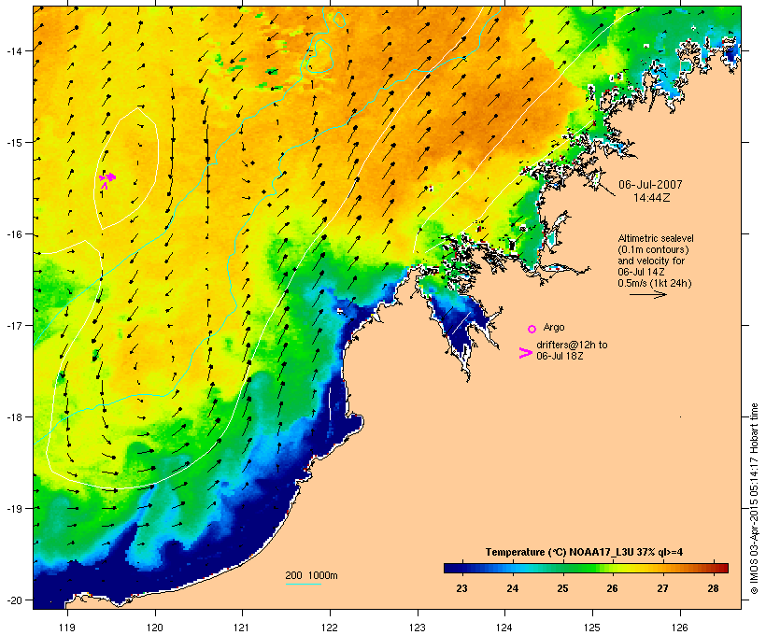766x635 pixels.
Task: Click the 'and velocity for' caption line
Action: [x=651, y=261]
